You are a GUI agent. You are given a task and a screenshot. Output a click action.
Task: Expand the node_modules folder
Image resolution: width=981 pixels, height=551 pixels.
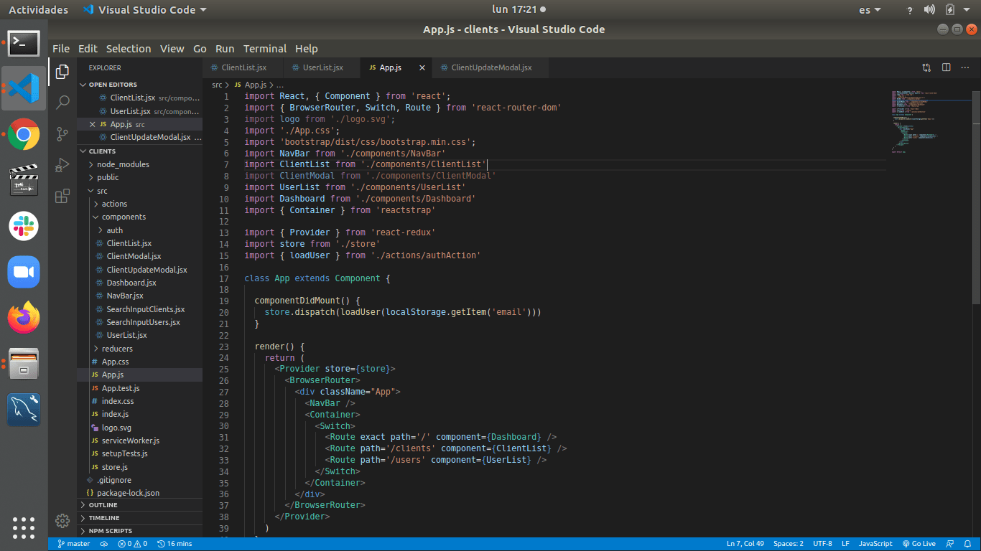[123, 164]
